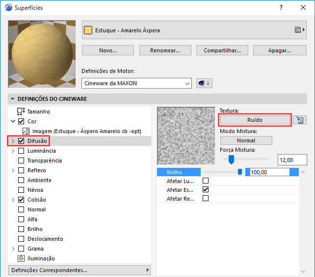Image resolution: width=315 pixels, height=277 pixels.
Task: Expand the Reflexo tree node
Action: click(13, 170)
